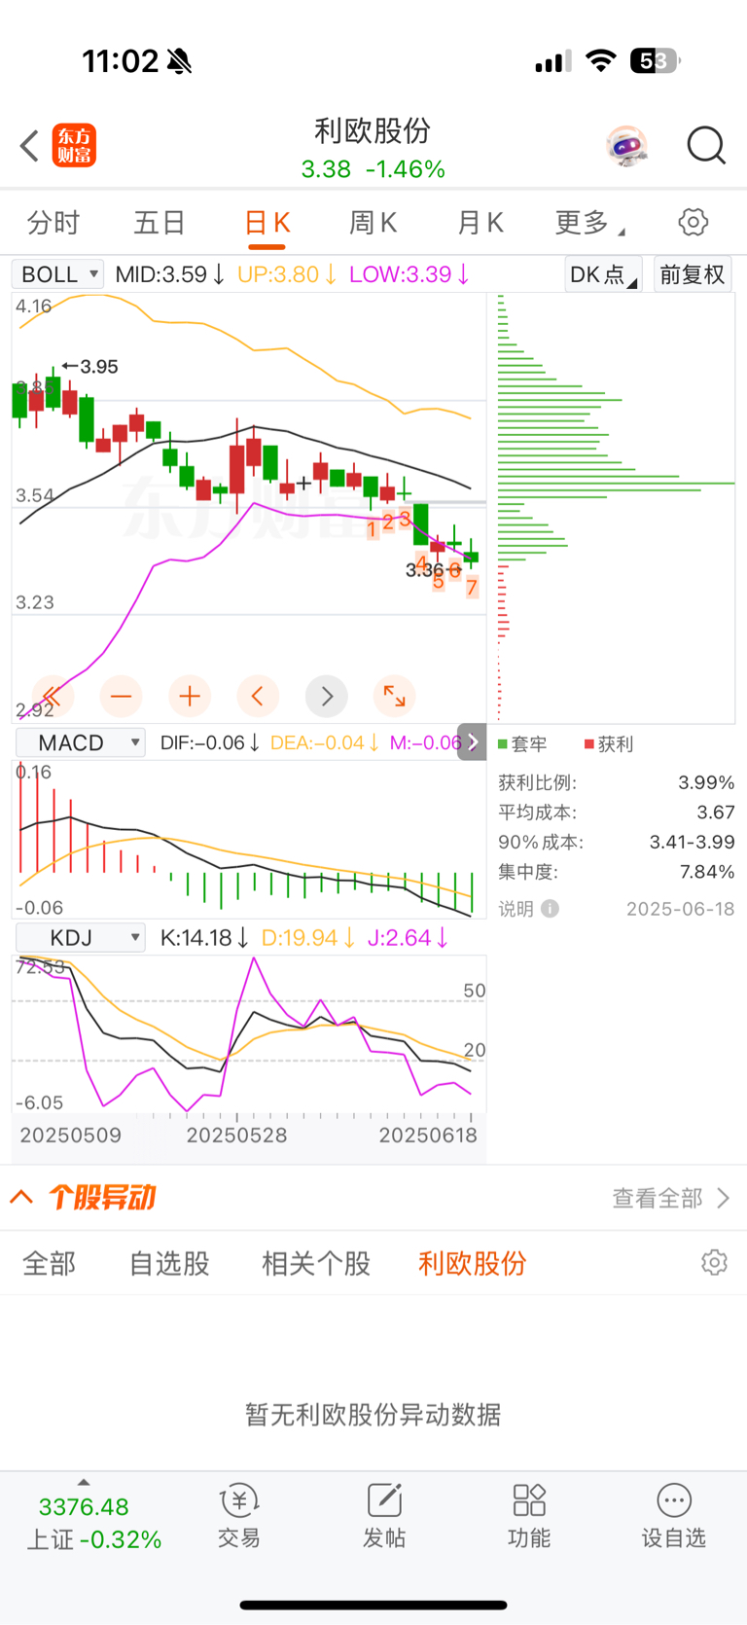Open DK点 dropdown
This screenshot has height=1625, width=747.
[x=603, y=274]
